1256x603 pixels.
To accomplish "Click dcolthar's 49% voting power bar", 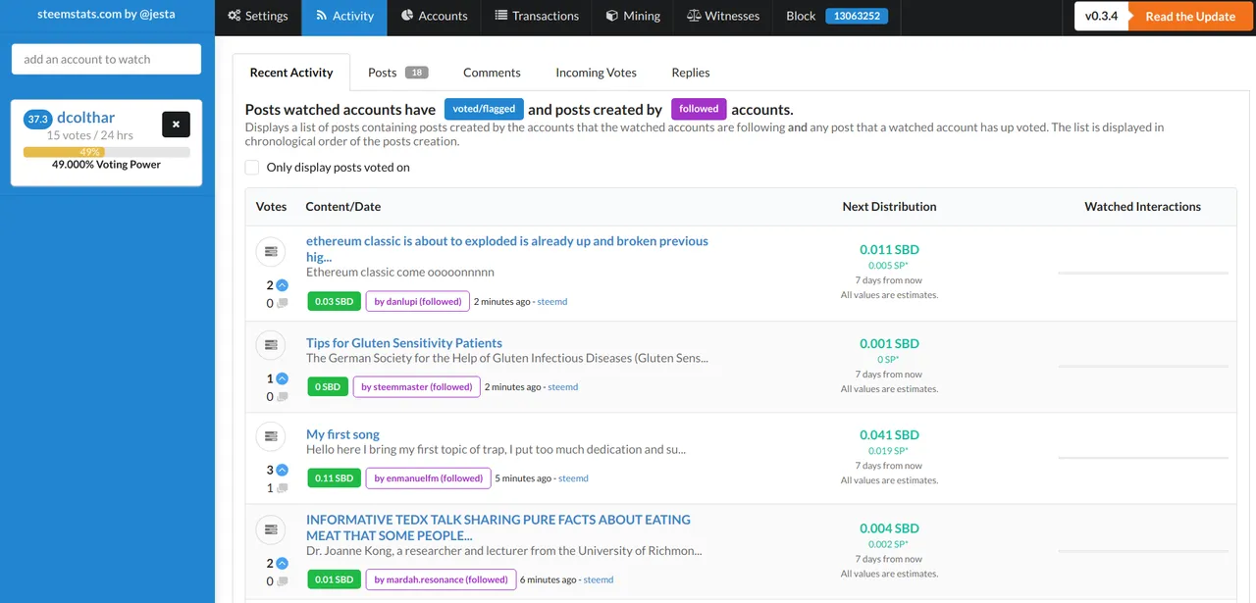I will click(x=107, y=152).
